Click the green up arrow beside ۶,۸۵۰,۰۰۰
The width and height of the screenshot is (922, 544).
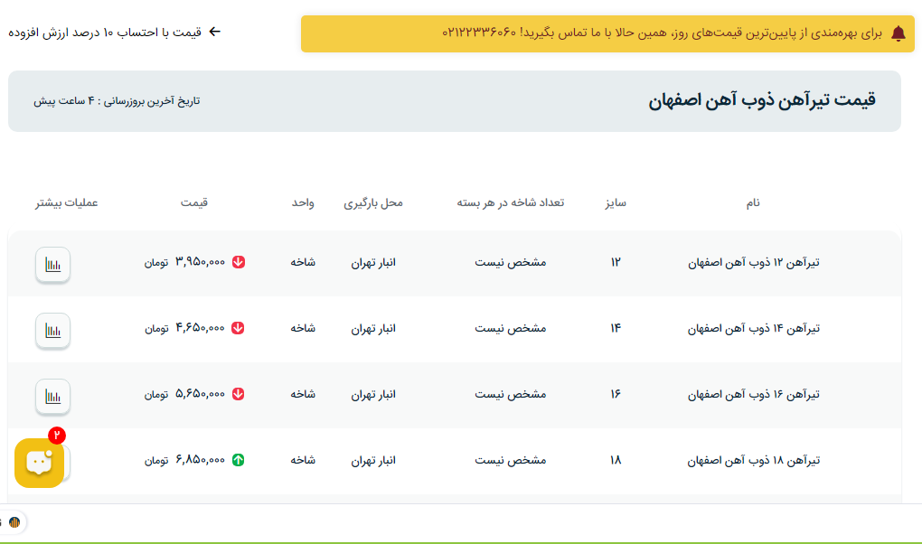(239, 460)
